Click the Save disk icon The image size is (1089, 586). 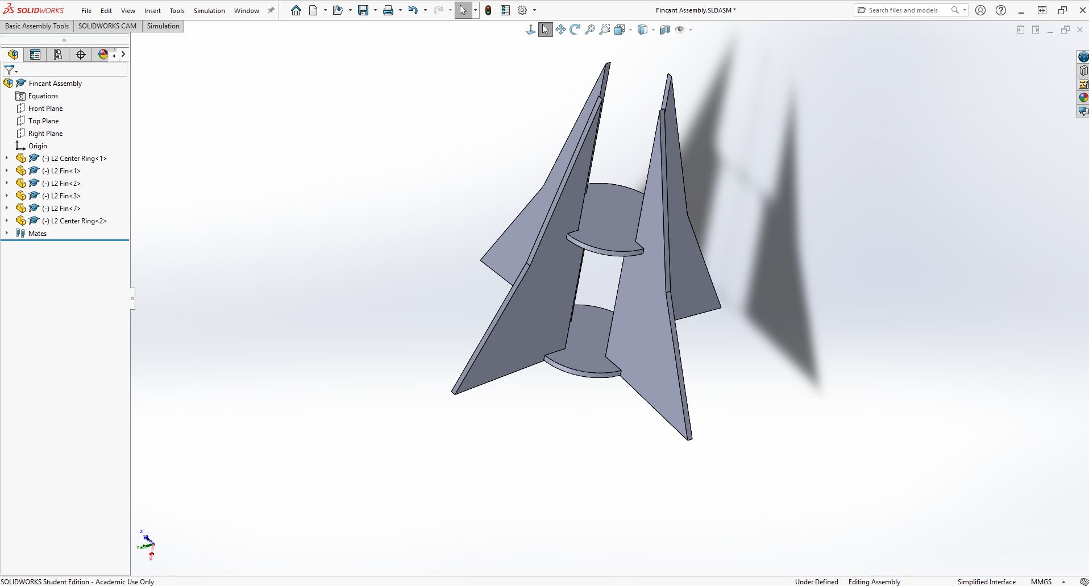point(363,10)
